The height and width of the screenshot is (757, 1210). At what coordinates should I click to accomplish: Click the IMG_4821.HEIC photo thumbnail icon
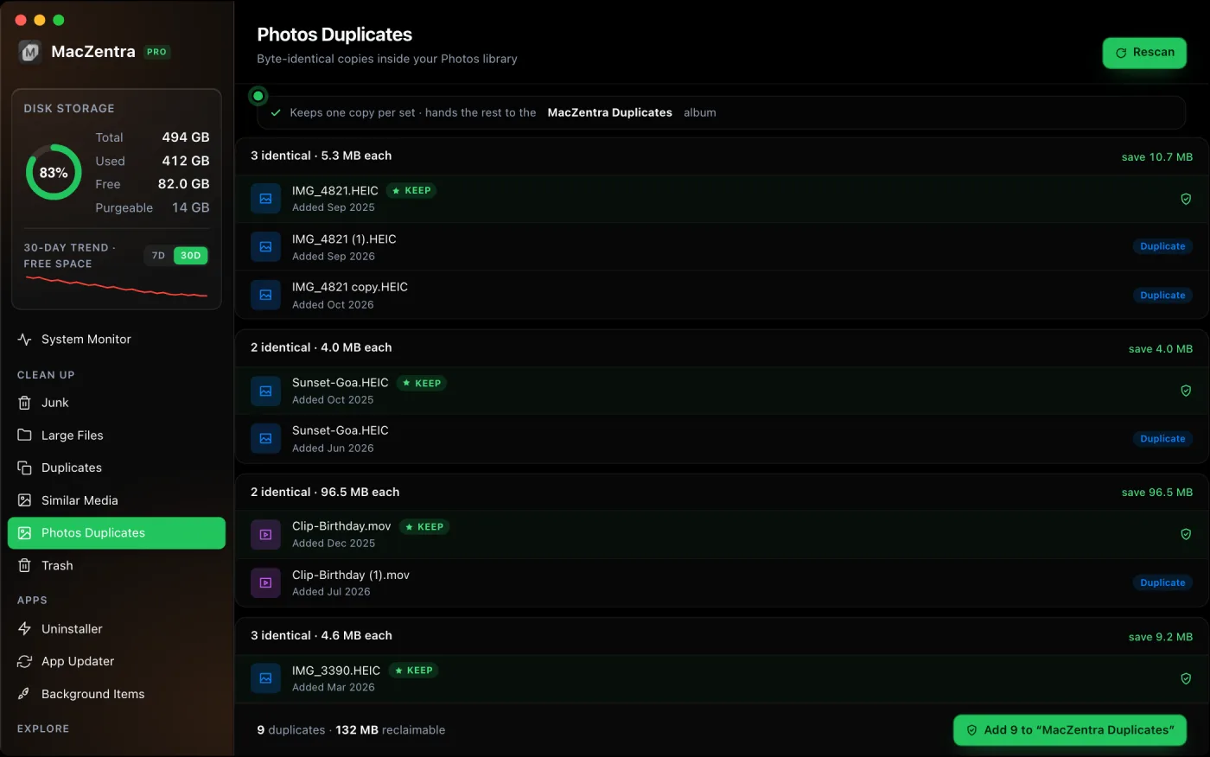(x=265, y=199)
